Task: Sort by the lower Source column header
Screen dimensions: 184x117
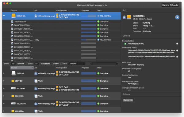Action: click(x=22, y=68)
